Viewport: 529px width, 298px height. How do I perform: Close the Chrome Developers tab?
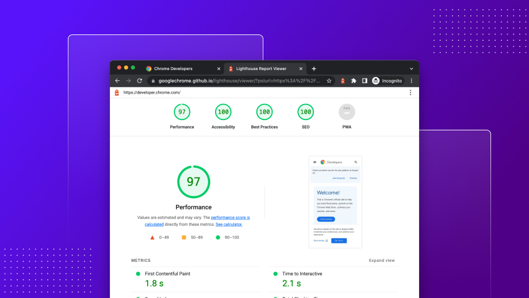point(218,69)
